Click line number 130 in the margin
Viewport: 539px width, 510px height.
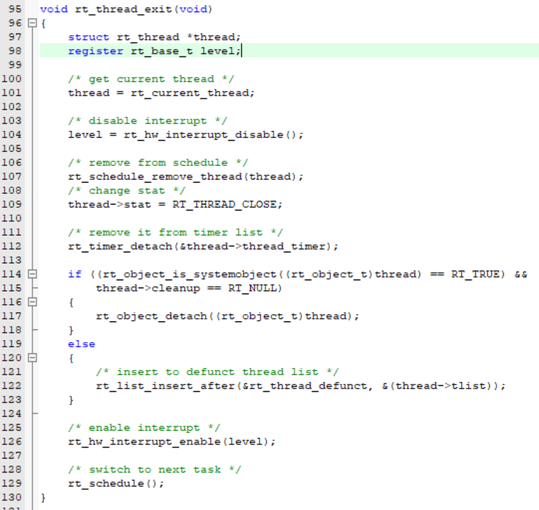pos(12,497)
